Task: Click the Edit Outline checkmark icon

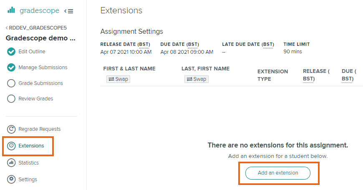Action: coord(12,52)
